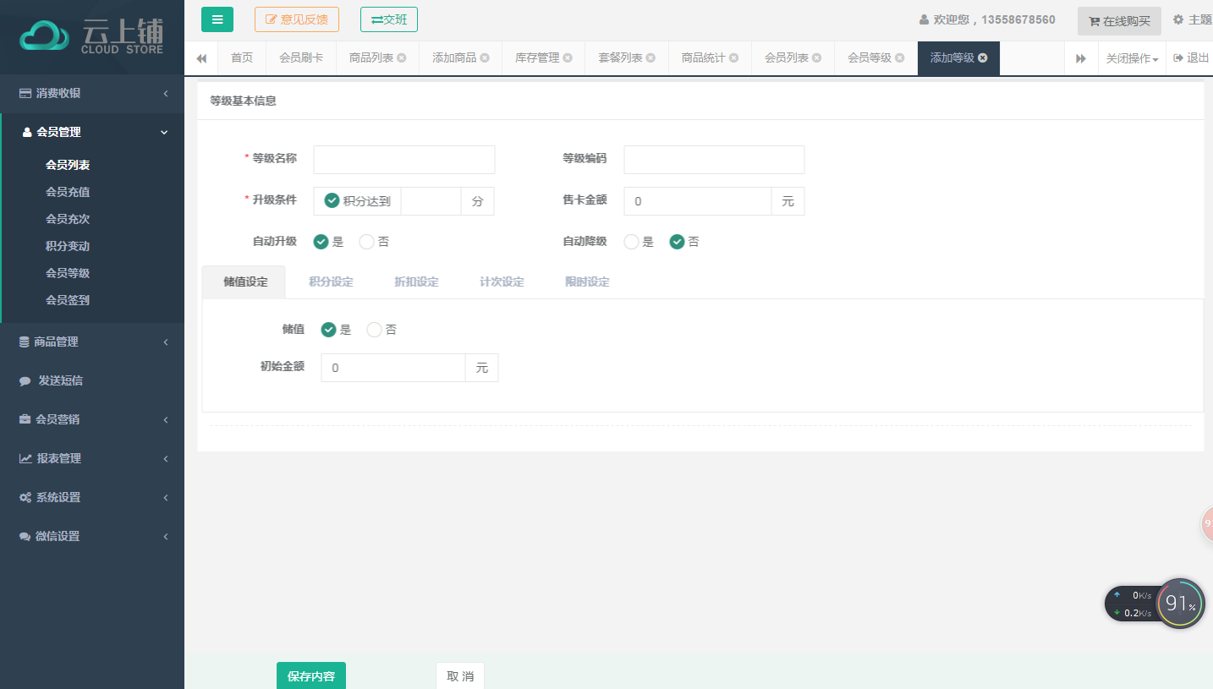Focus the 售卡金额 input field

[x=698, y=201]
